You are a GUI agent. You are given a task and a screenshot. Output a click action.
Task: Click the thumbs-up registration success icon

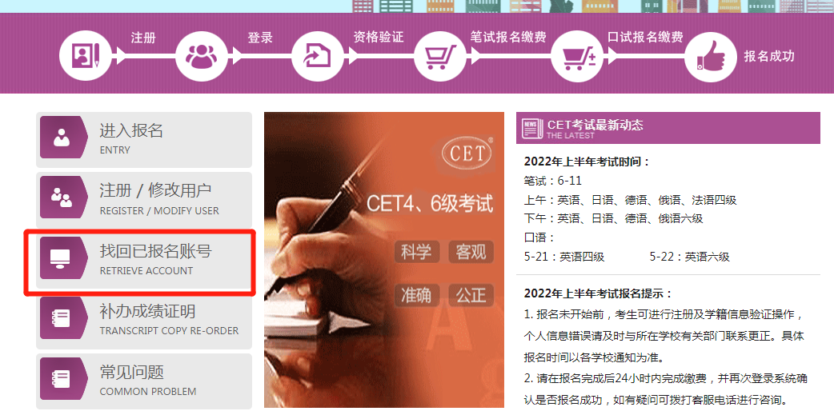pyautogui.click(x=711, y=55)
